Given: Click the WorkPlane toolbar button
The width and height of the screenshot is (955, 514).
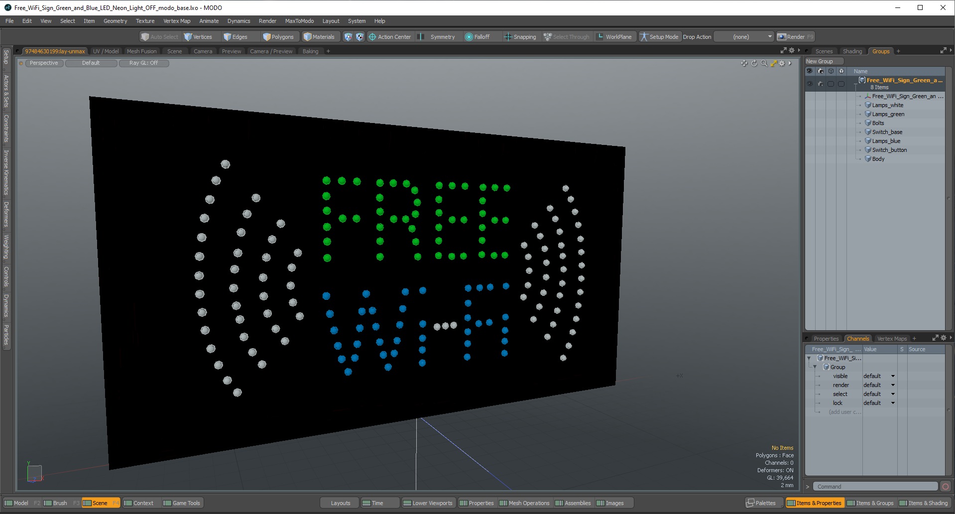Looking at the screenshot, I should [x=614, y=37].
